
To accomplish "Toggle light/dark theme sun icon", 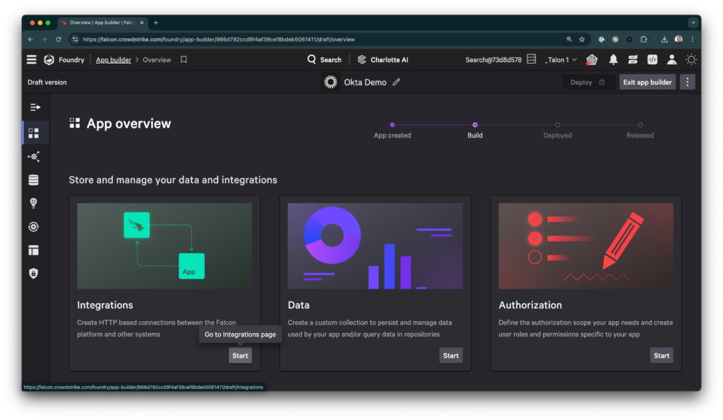I will pyautogui.click(x=691, y=59).
